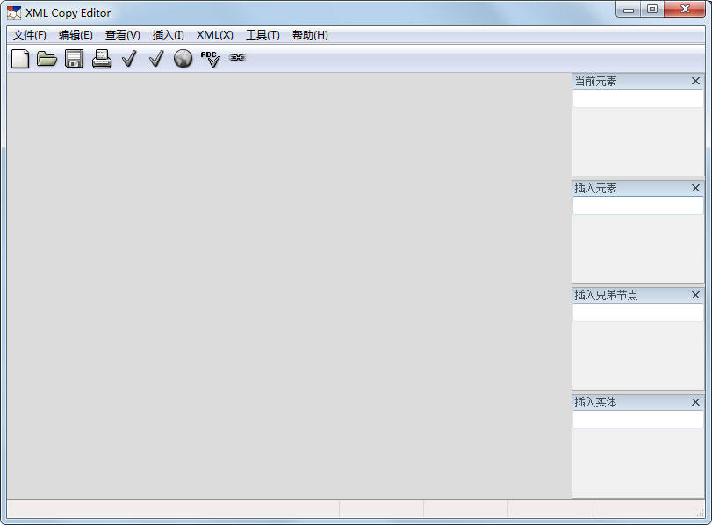Close the 插入实体 panel

point(695,402)
